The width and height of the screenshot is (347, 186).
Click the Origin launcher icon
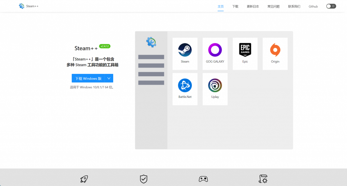pyautogui.click(x=275, y=50)
